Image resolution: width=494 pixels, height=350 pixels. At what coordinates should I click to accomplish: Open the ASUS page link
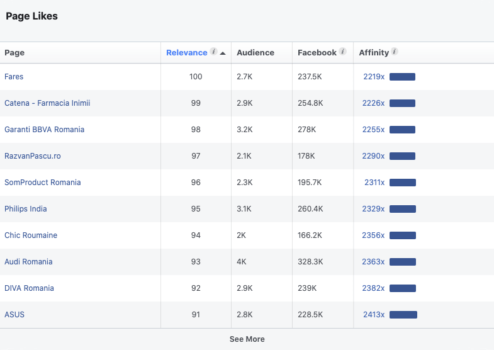tap(14, 315)
